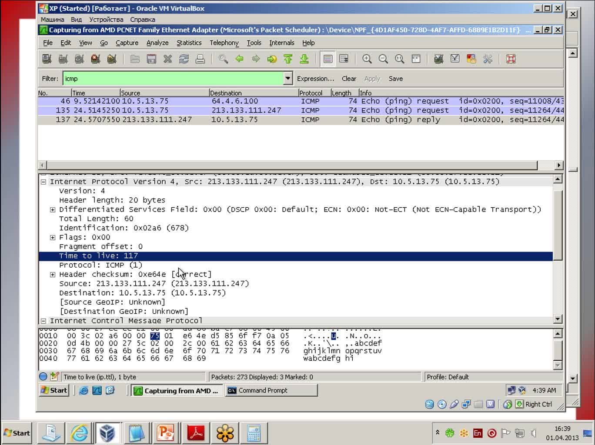Screen dimensions: 595x445
Task: Zoom in on packet text
Action: coord(367,59)
